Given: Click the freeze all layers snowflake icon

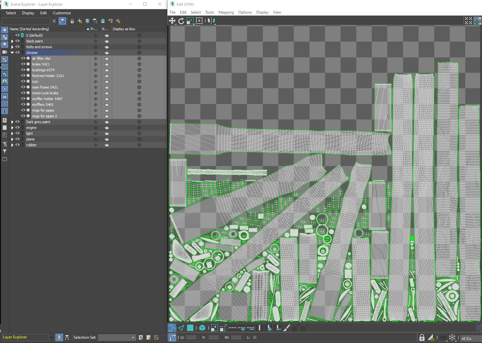Looking at the screenshot, I should pyautogui.click(x=118, y=21).
